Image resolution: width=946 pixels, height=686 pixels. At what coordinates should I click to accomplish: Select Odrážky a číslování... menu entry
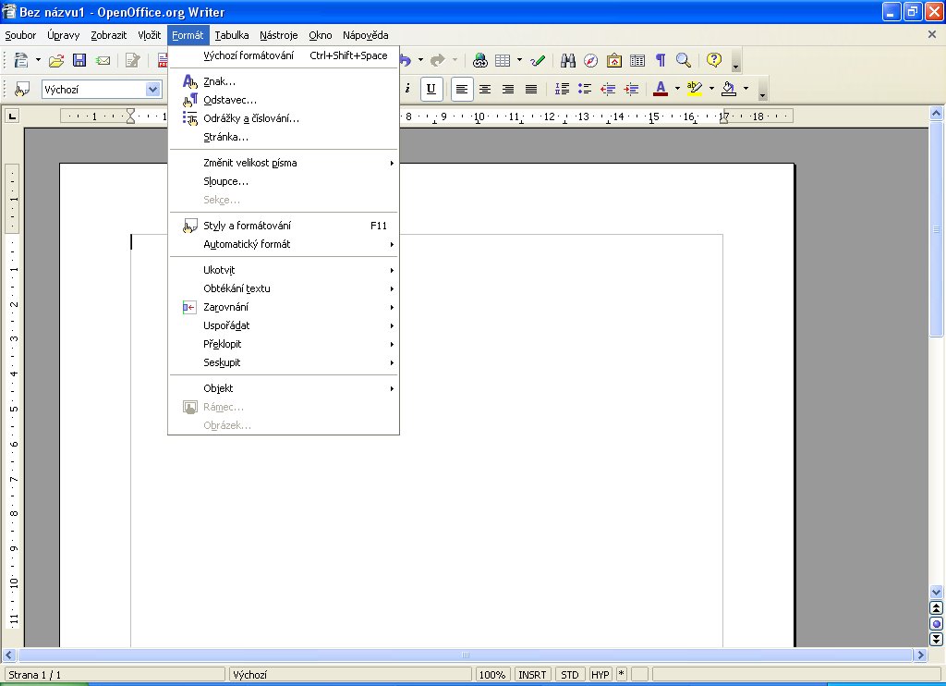284,118
